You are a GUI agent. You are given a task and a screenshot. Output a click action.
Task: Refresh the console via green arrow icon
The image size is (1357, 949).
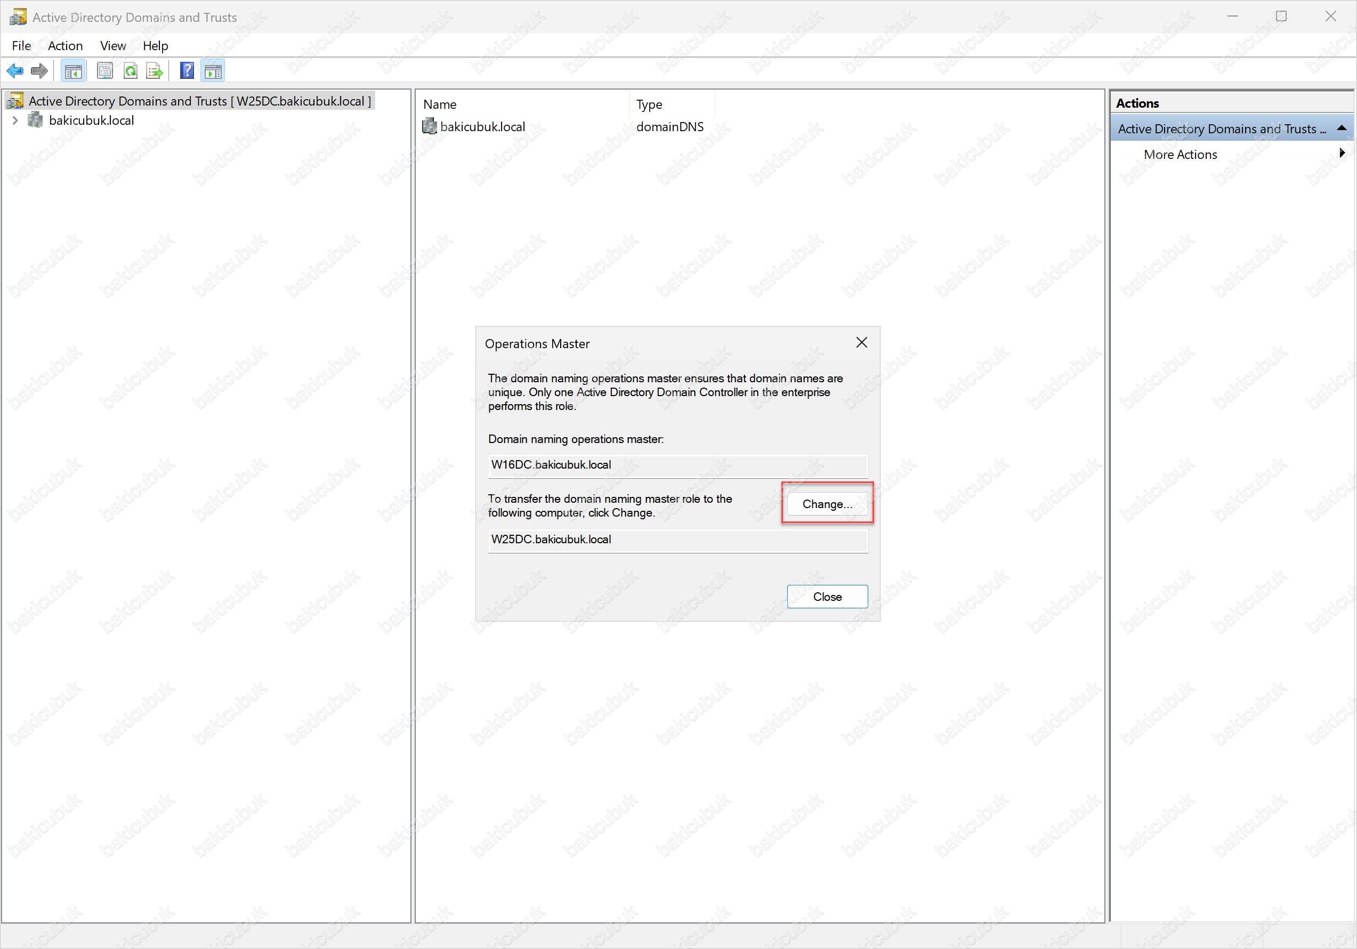click(x=131, y=71)
